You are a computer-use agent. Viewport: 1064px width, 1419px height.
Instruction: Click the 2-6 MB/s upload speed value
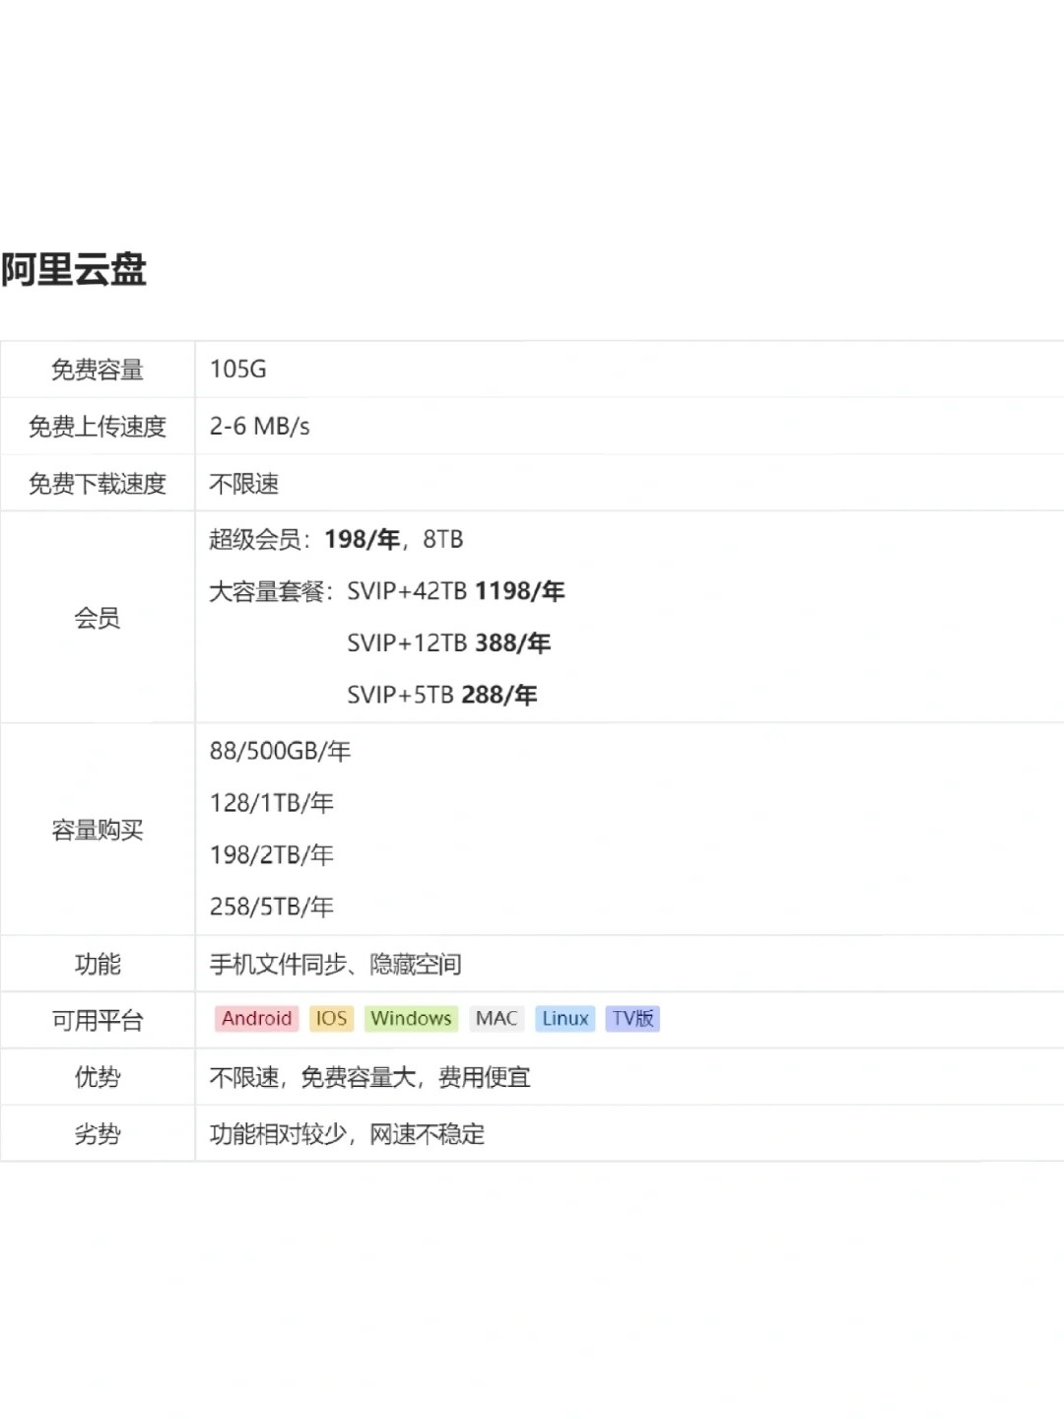[259, 427]
